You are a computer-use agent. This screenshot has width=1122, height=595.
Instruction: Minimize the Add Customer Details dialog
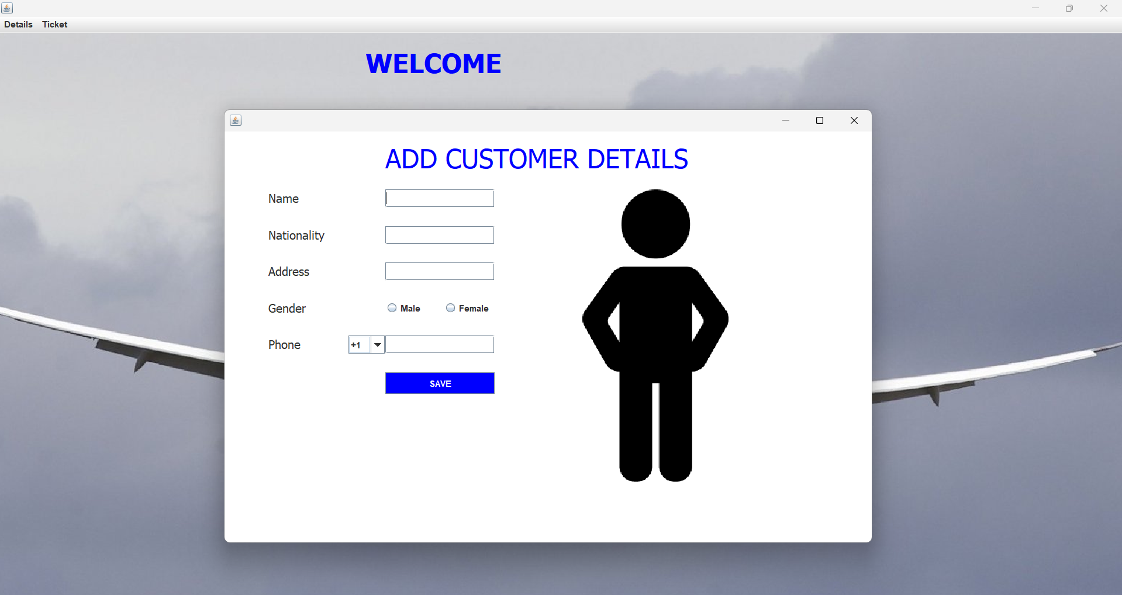click(786, 120)
